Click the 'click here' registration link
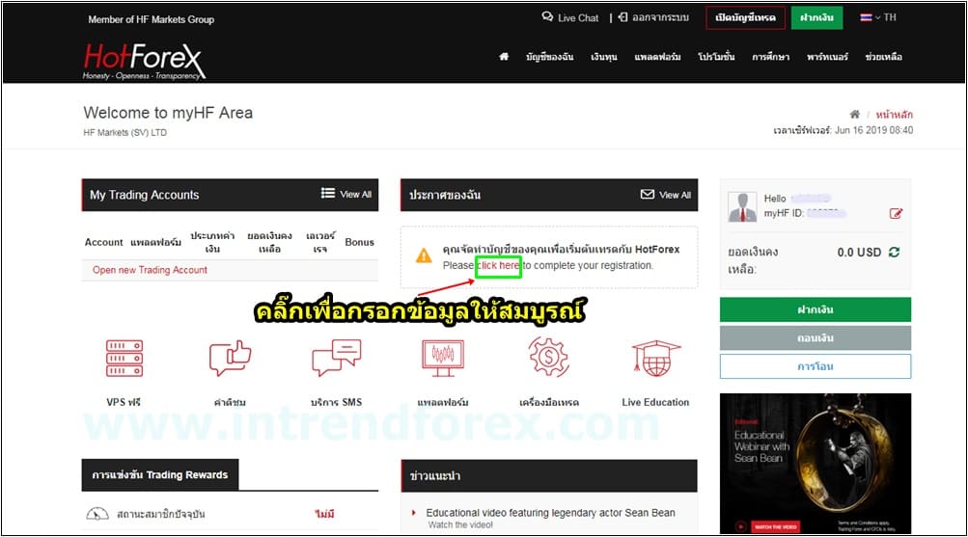Screen dimensions: 968x537 499,266
